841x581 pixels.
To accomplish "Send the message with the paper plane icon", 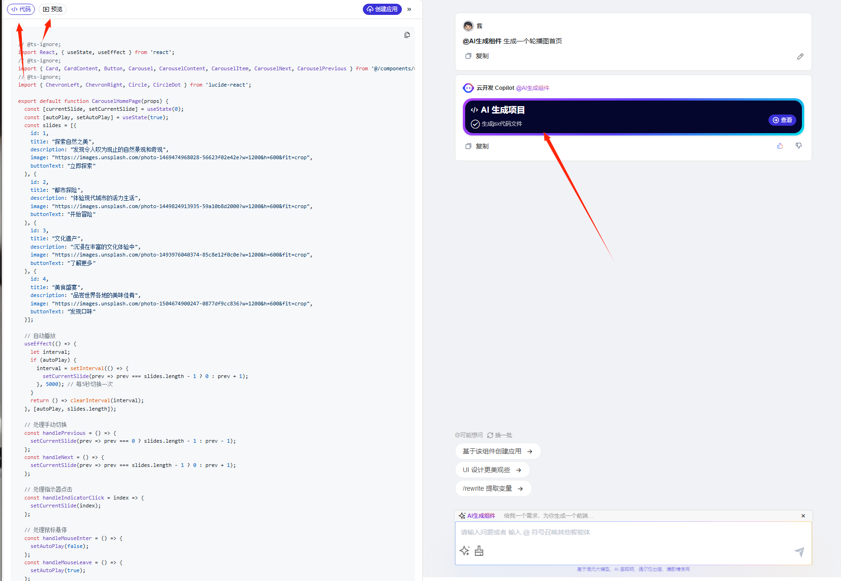I will (x=799, y=552).
